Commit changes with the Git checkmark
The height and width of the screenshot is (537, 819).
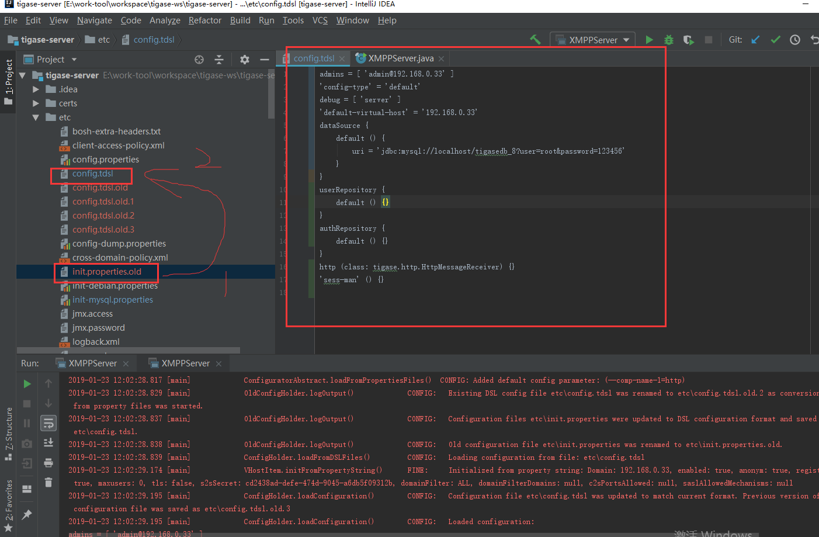(775, 40)
